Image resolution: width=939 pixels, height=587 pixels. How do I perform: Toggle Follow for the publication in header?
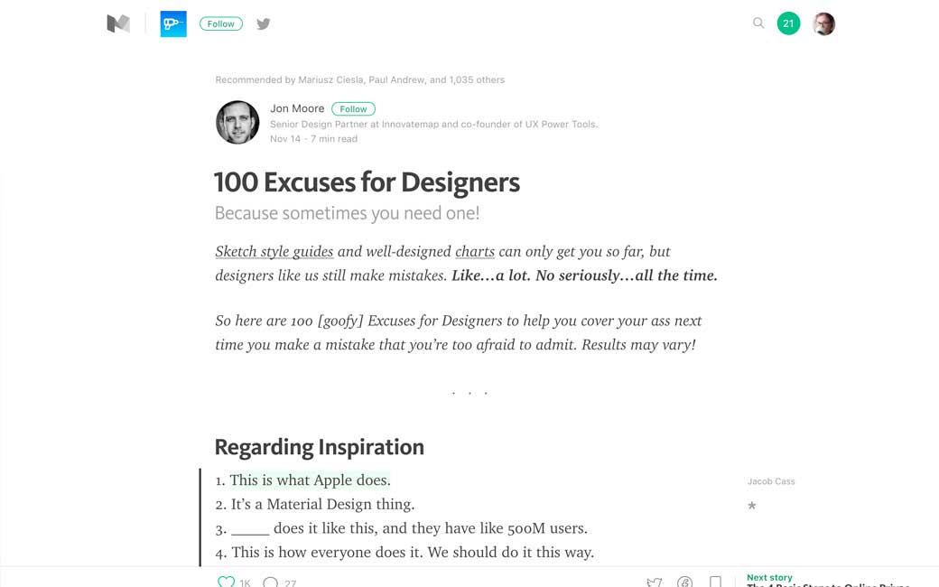click(220, 24)
